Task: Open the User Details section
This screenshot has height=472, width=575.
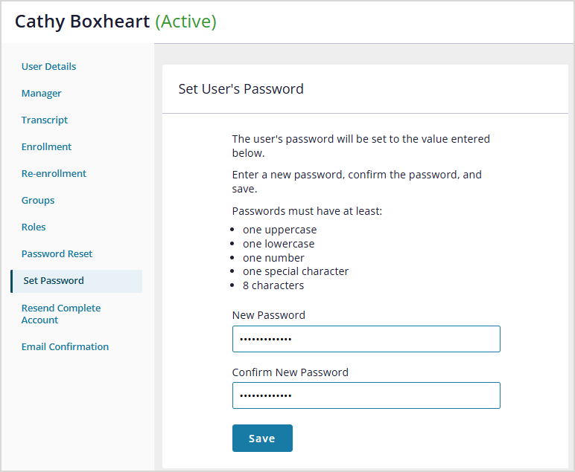Action: [x=48, y=67]
